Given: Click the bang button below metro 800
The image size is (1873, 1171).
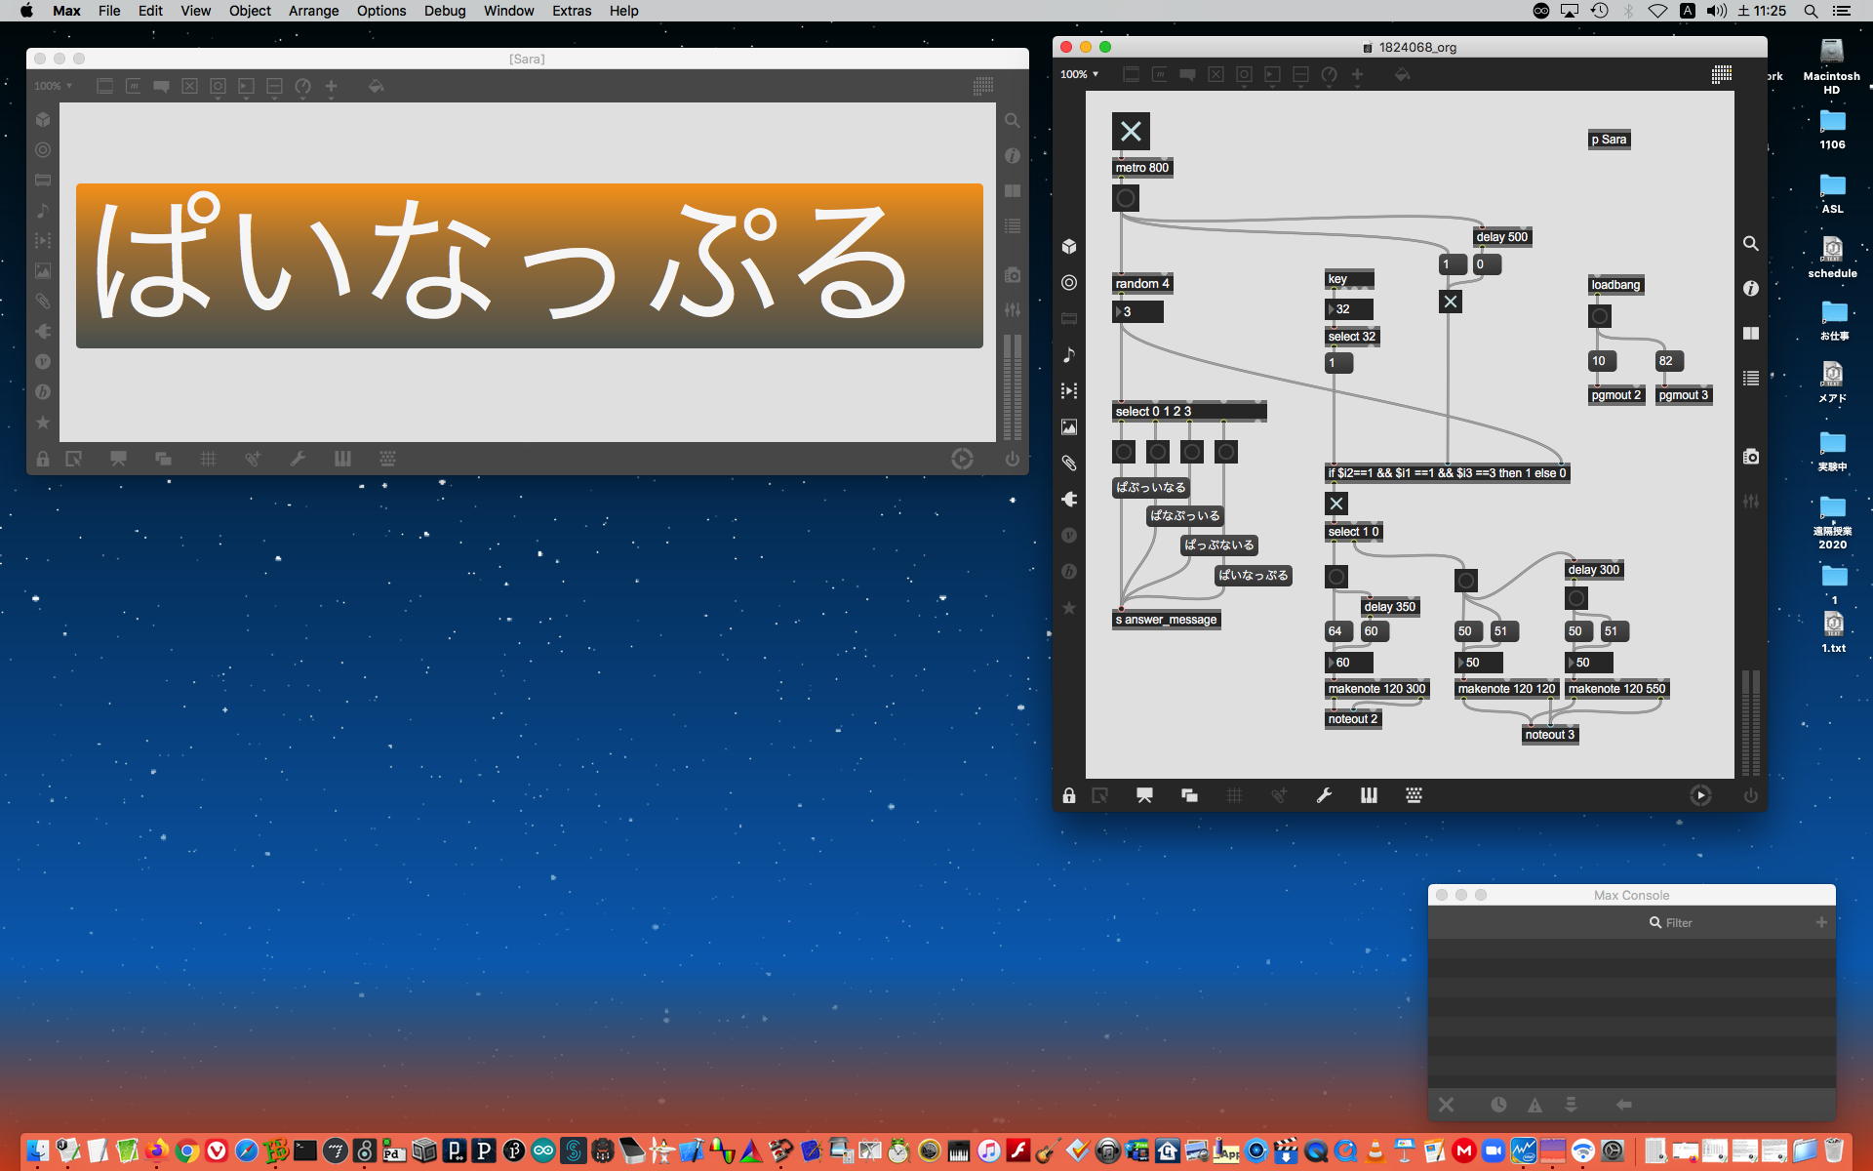Looking at the screenshot, I should point(1125,198).
